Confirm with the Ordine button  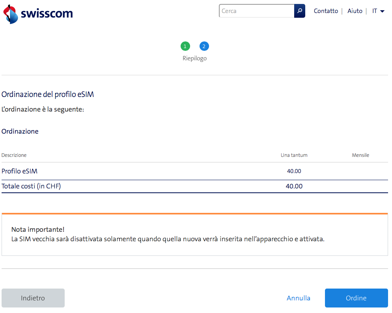click(356, 298)
